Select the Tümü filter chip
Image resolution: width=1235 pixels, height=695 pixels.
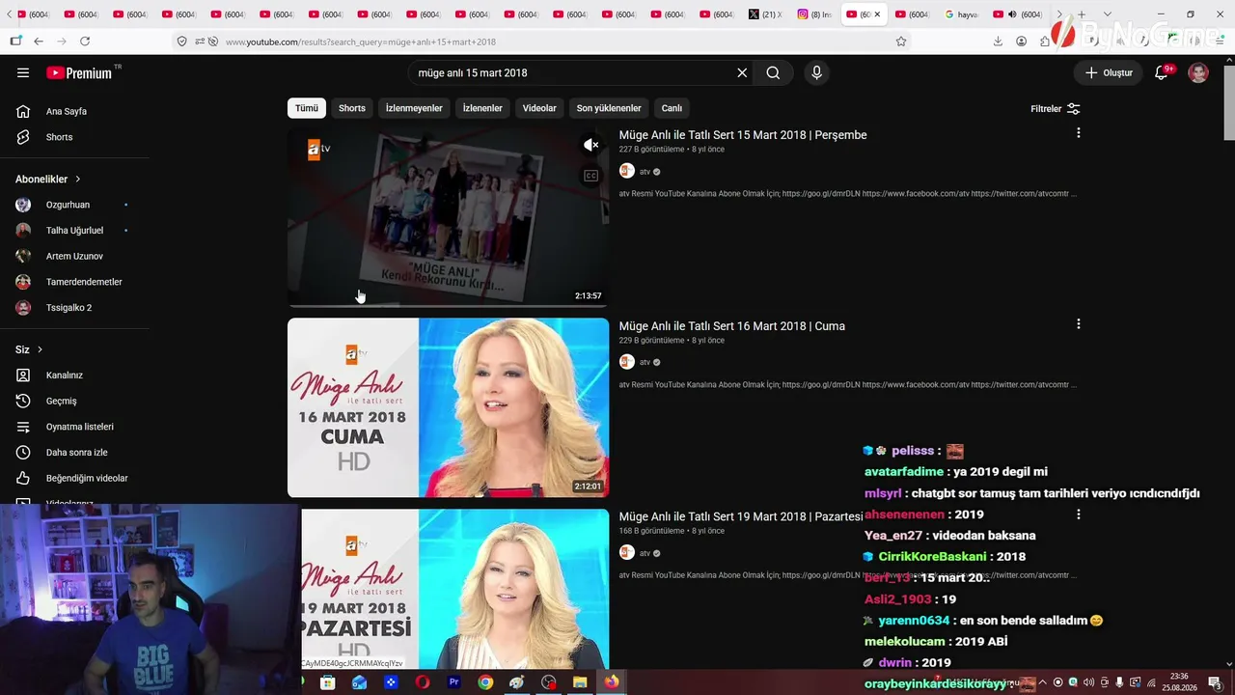tap(307, 108)
